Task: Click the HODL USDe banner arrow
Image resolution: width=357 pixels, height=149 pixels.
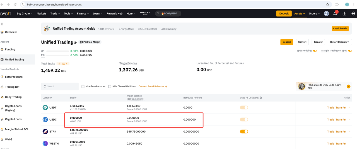Action: pos(348,86)
